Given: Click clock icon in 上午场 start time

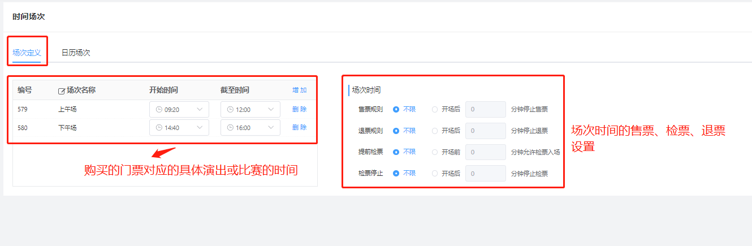Looking at the screenshot, I should [x=159, y=110].
